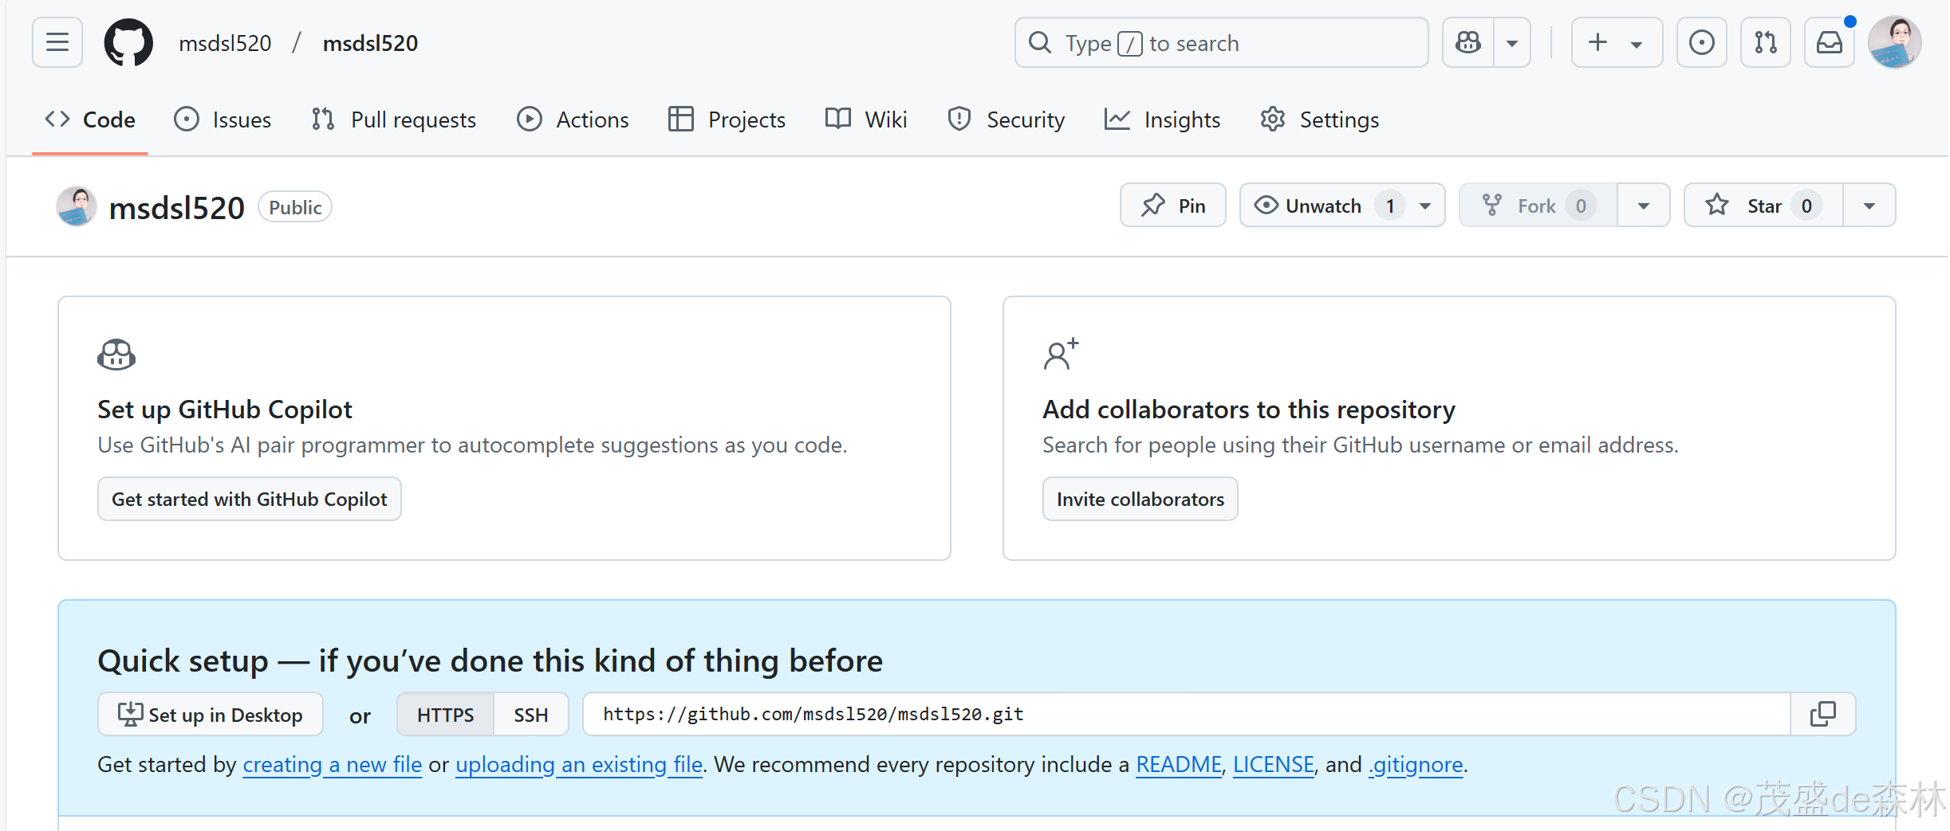Click the Unwatch count badge 1
Image resolution: width=1950 pixels, height=831 pixels.
[x=1390, y=206]
